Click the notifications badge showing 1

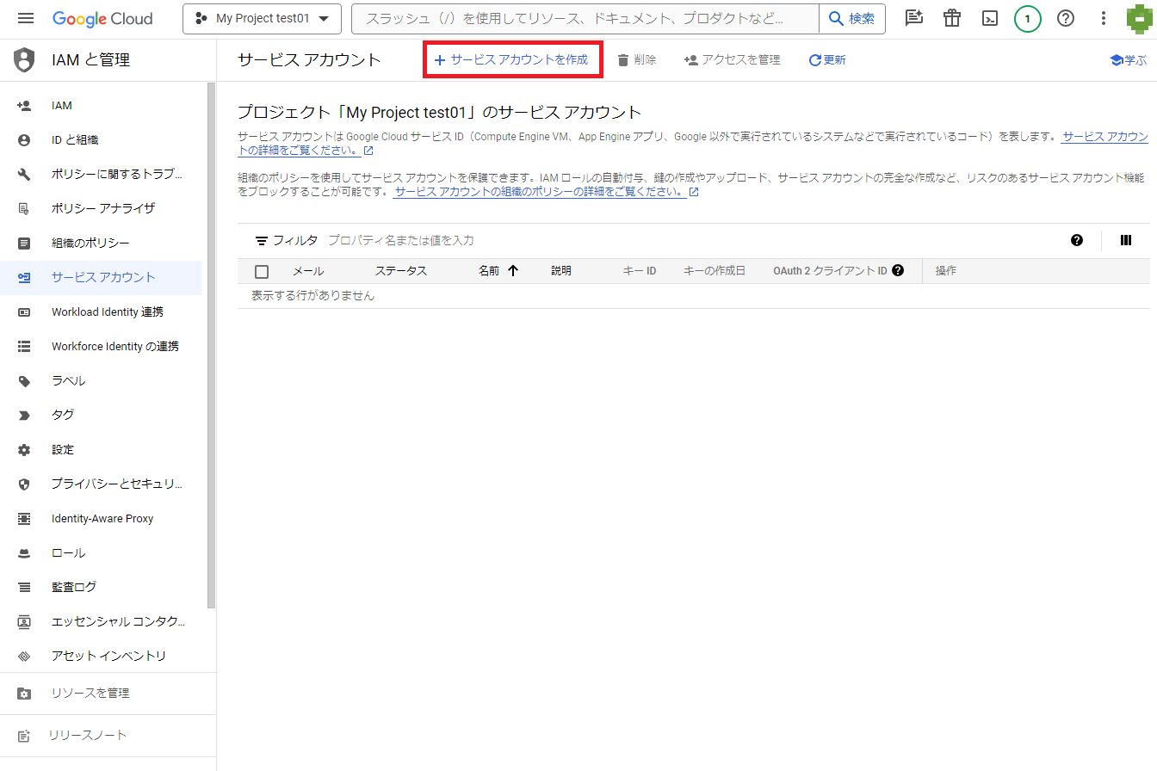(1027, 19)
